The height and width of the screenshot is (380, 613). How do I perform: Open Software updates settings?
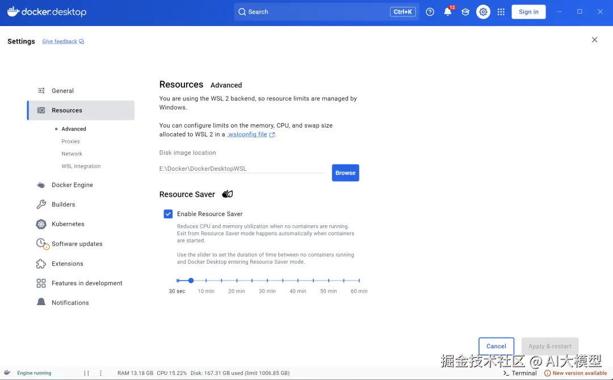[x=81, y=244]
